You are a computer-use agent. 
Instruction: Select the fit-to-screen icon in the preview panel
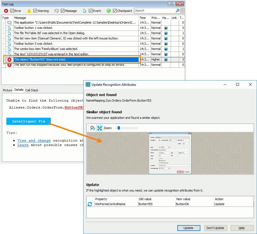99,128
